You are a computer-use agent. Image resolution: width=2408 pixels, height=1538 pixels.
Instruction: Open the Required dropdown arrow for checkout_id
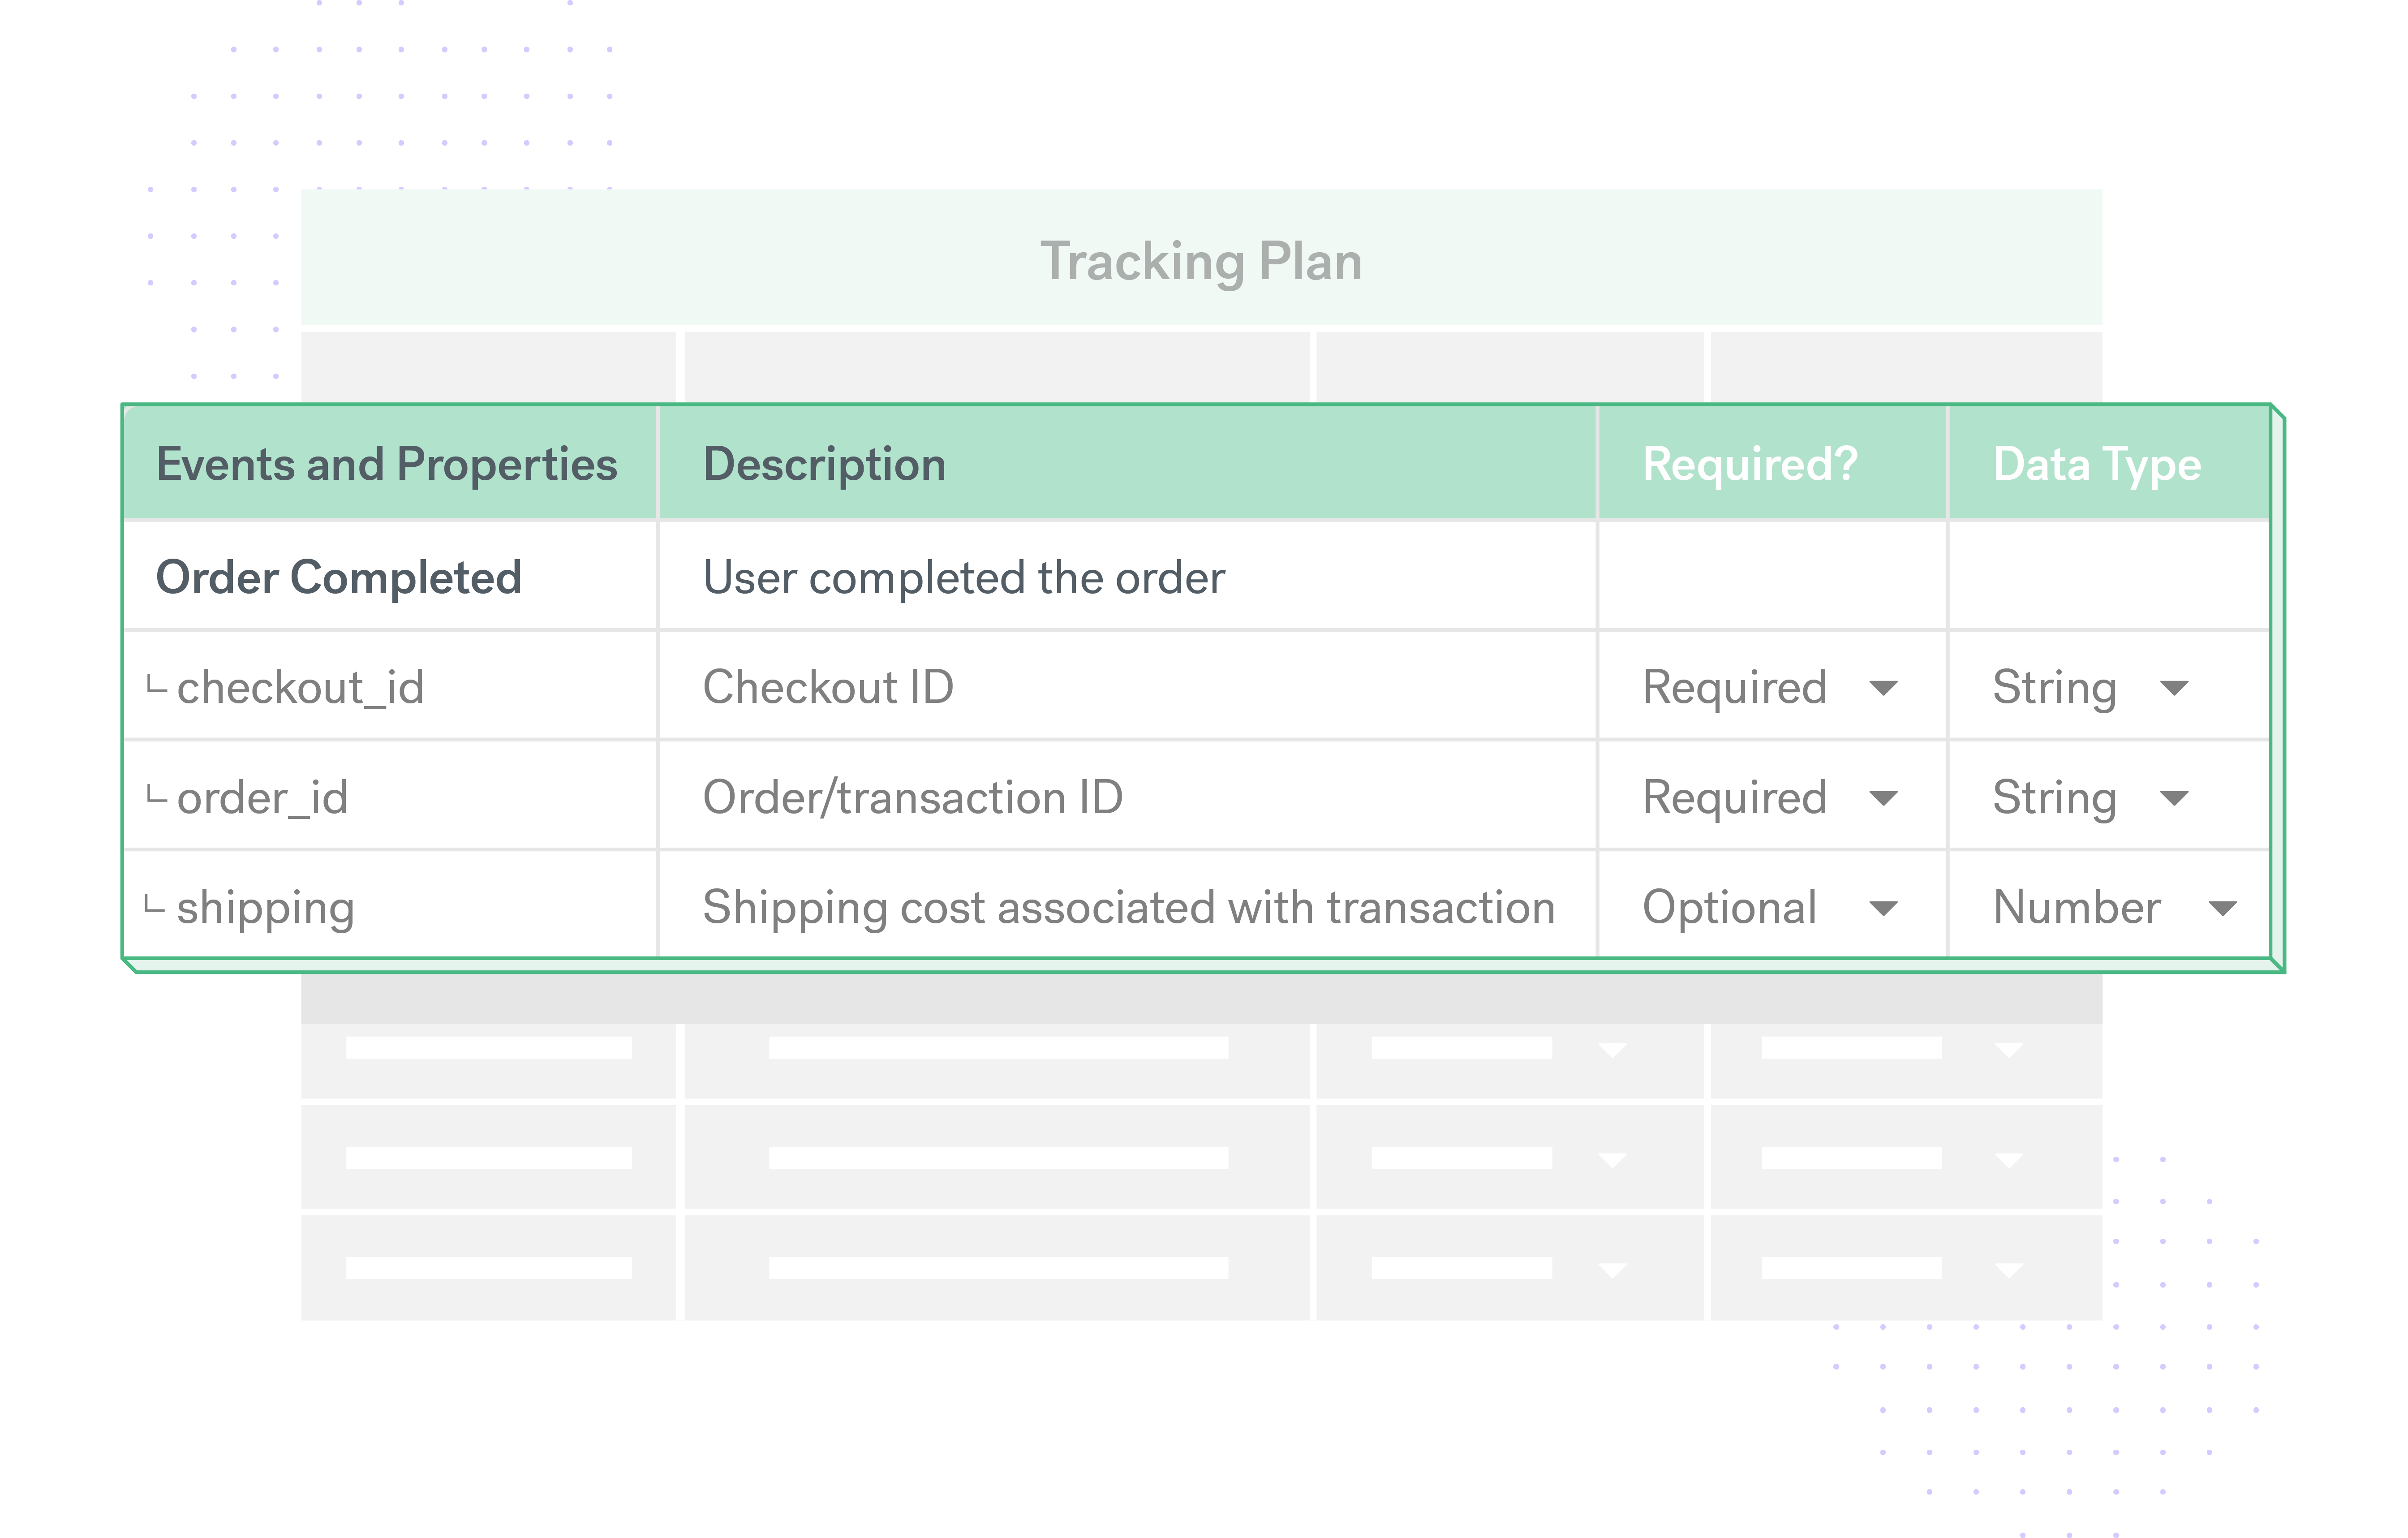tap(1883, 688)
